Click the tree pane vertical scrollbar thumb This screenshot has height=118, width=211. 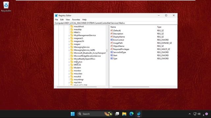coord(107,50)
